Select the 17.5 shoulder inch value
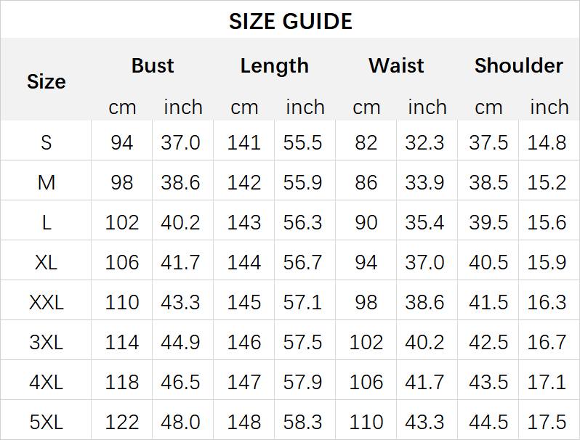Viewport: 580px width, 440px height. [x=547, y=422]
